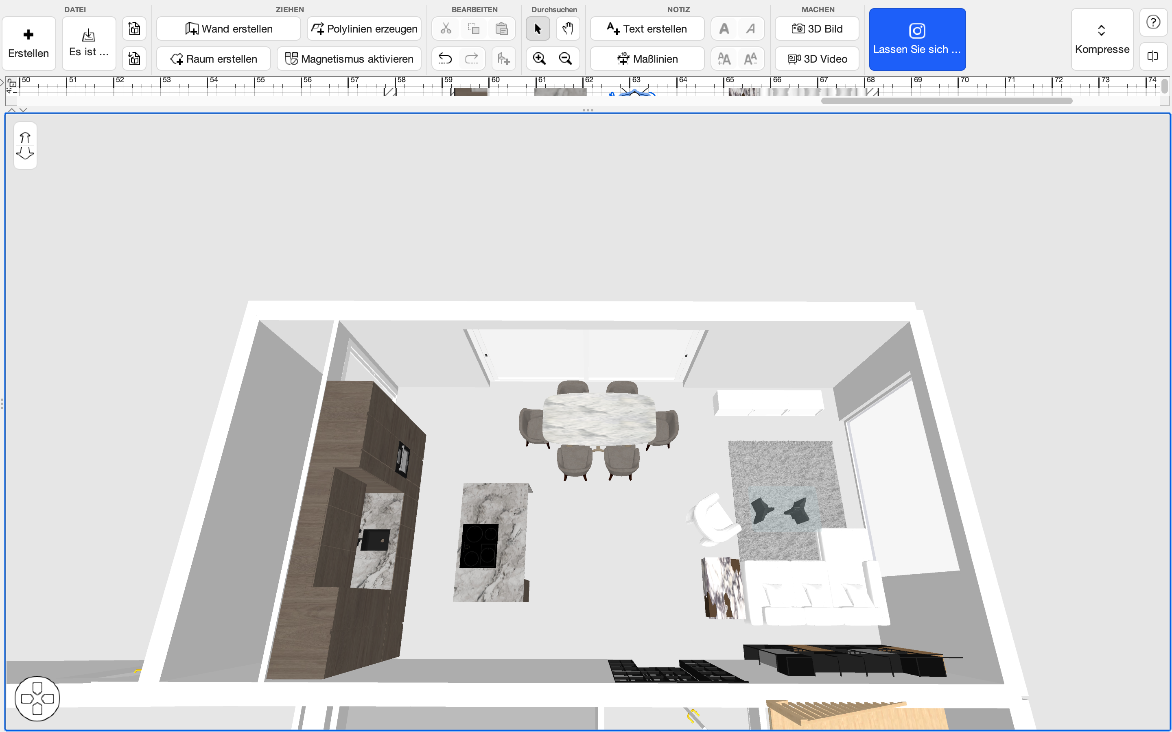
Task: Toggle the split view panel icon
Action: click(x=1152, y=56)
